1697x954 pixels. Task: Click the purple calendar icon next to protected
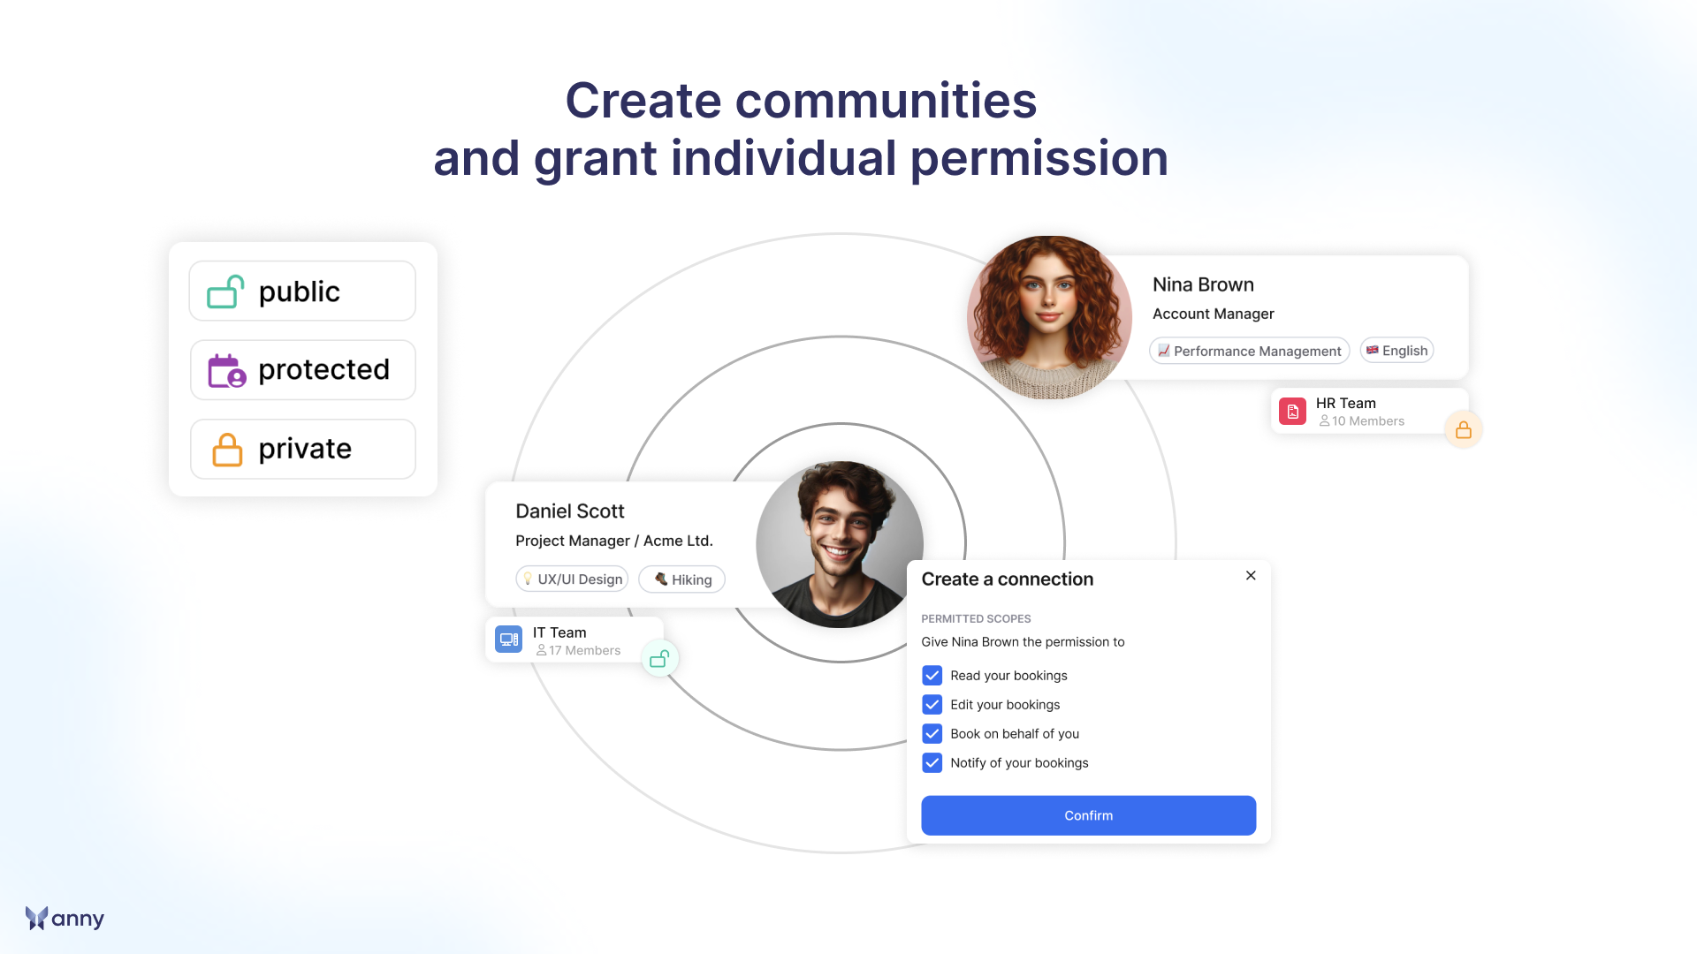coord(226,371)
